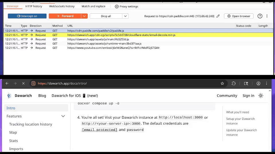
Task: Select Intro in docs sidebar
Action: coord(36,108)
